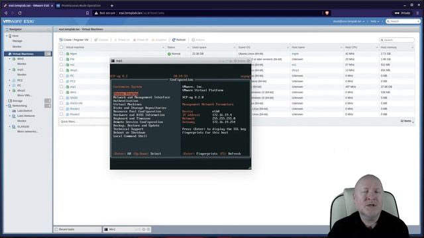424x238 pixels.
Task: Open the browser hamburger menu
Action: click(418, 13)
